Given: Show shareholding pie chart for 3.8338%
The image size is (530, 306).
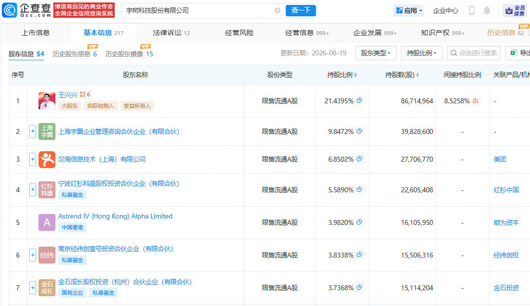Looking at the screenshot, I should [x=359, y=255].
